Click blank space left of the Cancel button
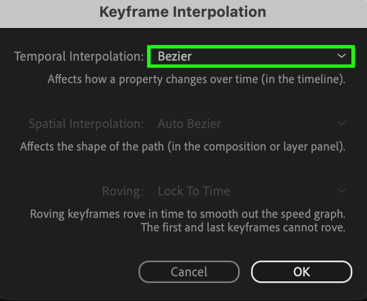367x301 pixels. tap(68, 272)
